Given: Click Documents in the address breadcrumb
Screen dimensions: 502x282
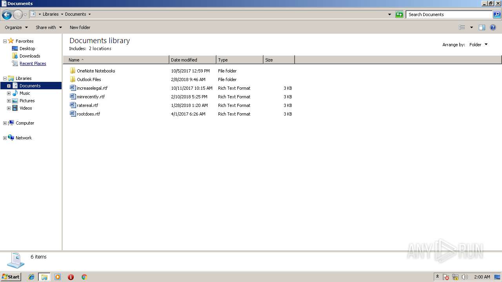Looking at the screenshot, I should pos(76,14).
